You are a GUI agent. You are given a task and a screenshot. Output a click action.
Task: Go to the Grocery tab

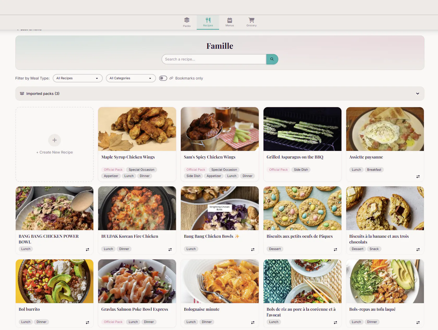pos(251,22)
